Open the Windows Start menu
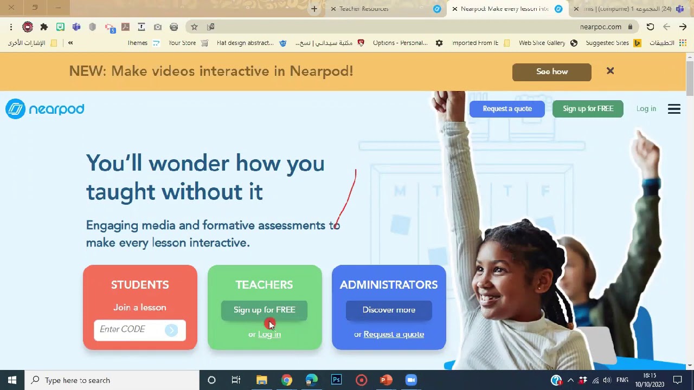The height and width of the screenshot is (390, 694). point(12,380)
